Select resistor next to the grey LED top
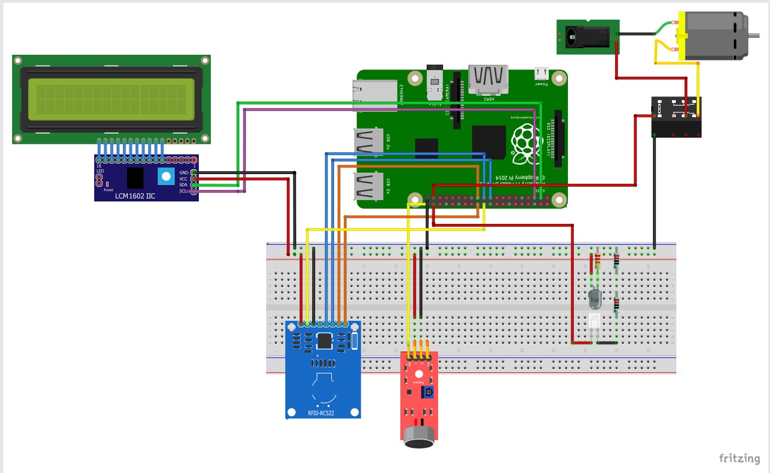 click(597, 261)
